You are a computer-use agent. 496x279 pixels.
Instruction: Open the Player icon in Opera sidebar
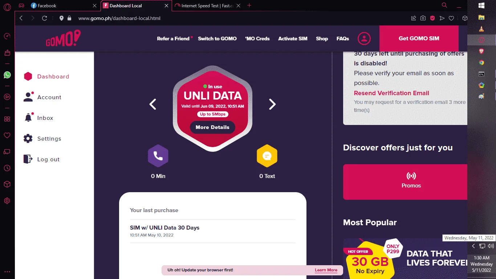pos(7,97)
